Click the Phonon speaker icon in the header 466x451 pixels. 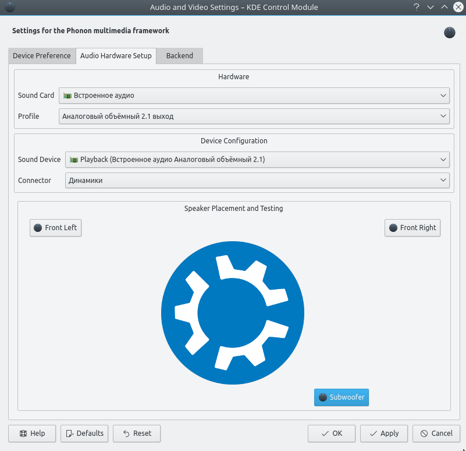[450, 33]
